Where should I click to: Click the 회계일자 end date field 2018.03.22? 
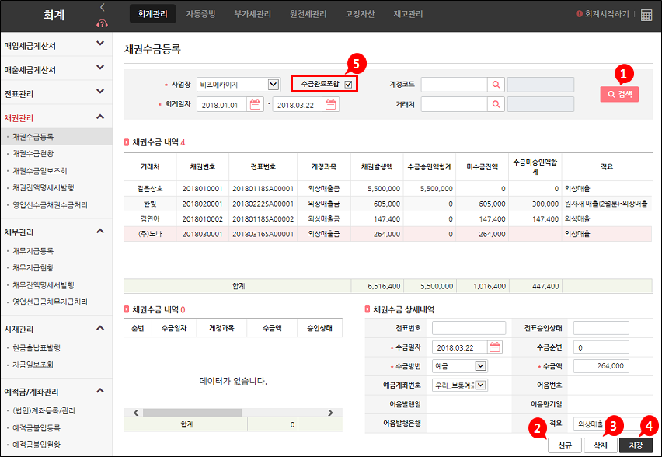click(298, 104)
